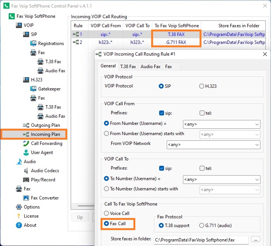Click the Audio Codecs speaker icon
This screenshot has height=246, width=271.
[x=26, y=171]
